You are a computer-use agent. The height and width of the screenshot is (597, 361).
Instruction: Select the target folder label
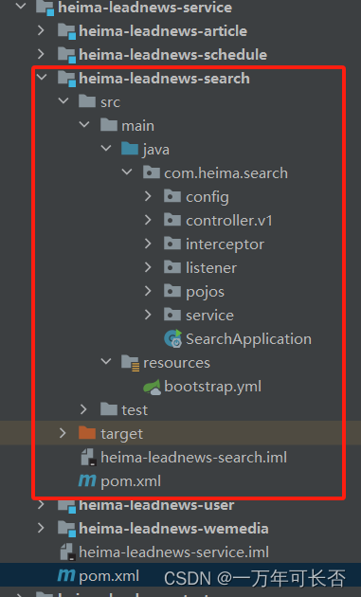(x=122, y=434)
